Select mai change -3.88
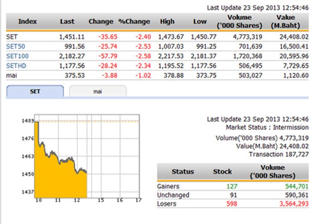The image size is (312, 224). click(109, 75)
